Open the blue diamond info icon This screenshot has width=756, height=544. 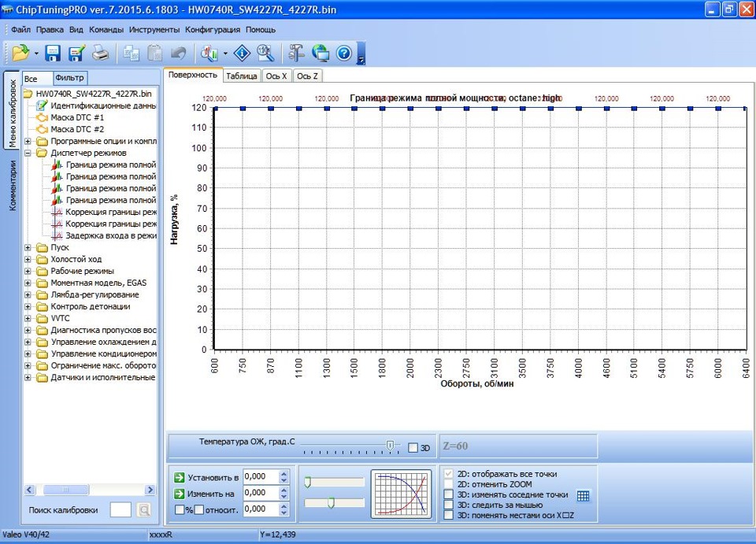[242, 53]
